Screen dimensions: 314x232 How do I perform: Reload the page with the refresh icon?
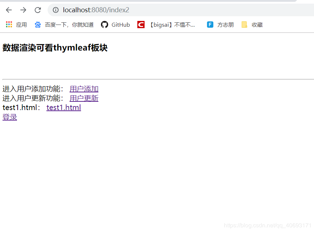[x=37, y=10]
